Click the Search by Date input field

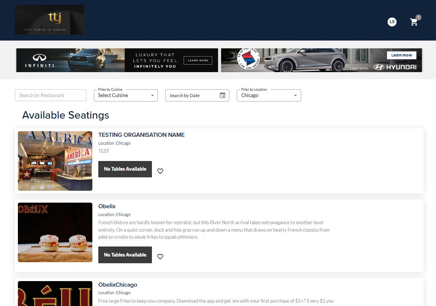point(197,95)
